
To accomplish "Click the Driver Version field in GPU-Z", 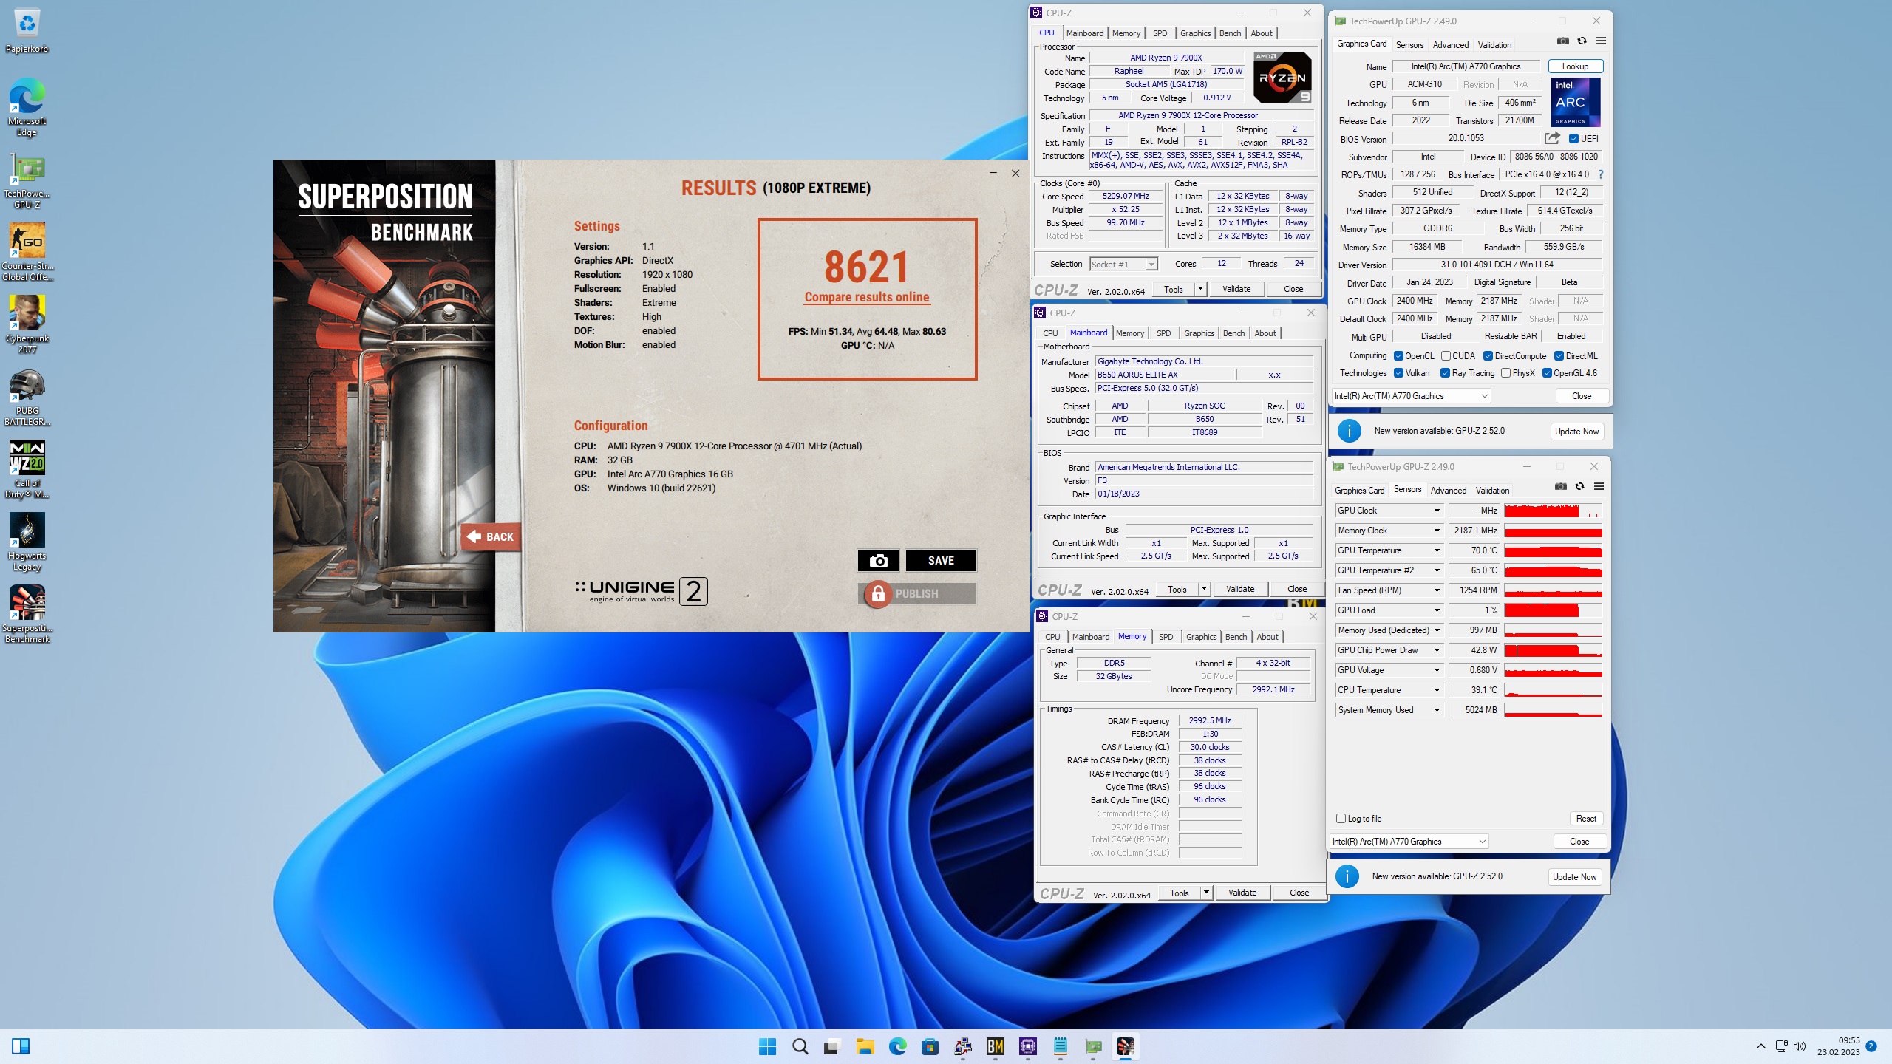I will [1497, 265].
